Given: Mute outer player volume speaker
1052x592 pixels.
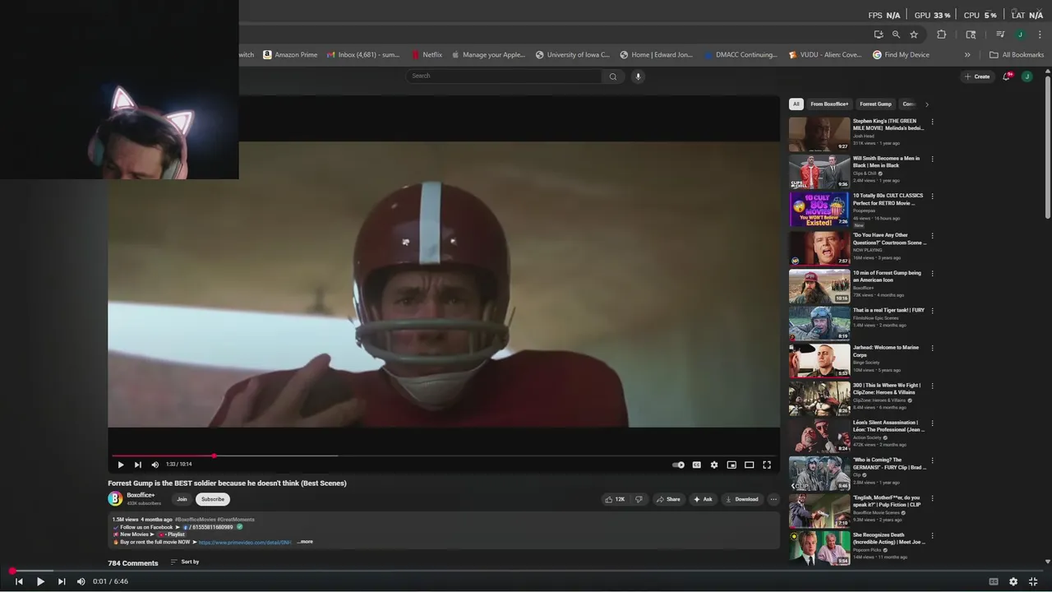Looking at the screenshot, I should 81,581.
